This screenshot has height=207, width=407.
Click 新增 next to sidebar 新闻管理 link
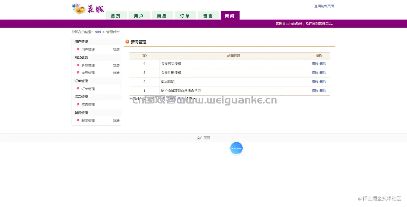click(x=116, y=121)
